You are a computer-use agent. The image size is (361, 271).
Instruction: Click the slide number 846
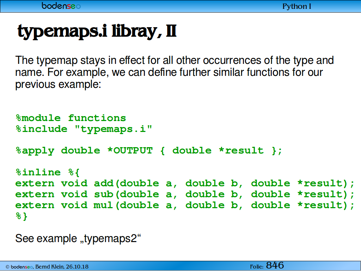(275, 265)
